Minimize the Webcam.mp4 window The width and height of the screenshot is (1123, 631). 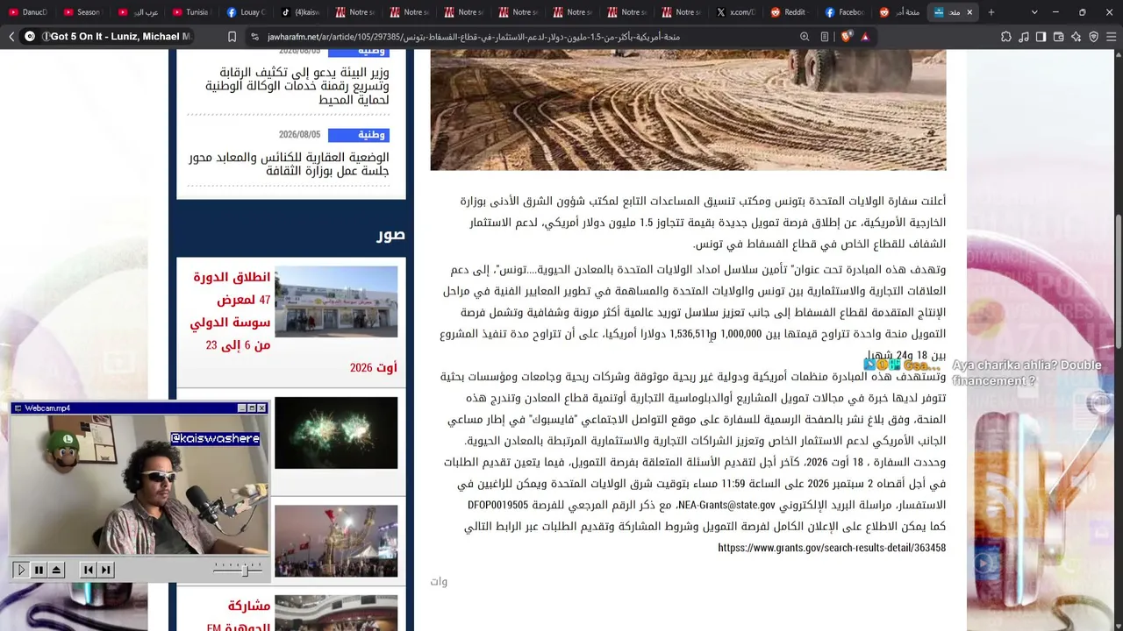242,408
